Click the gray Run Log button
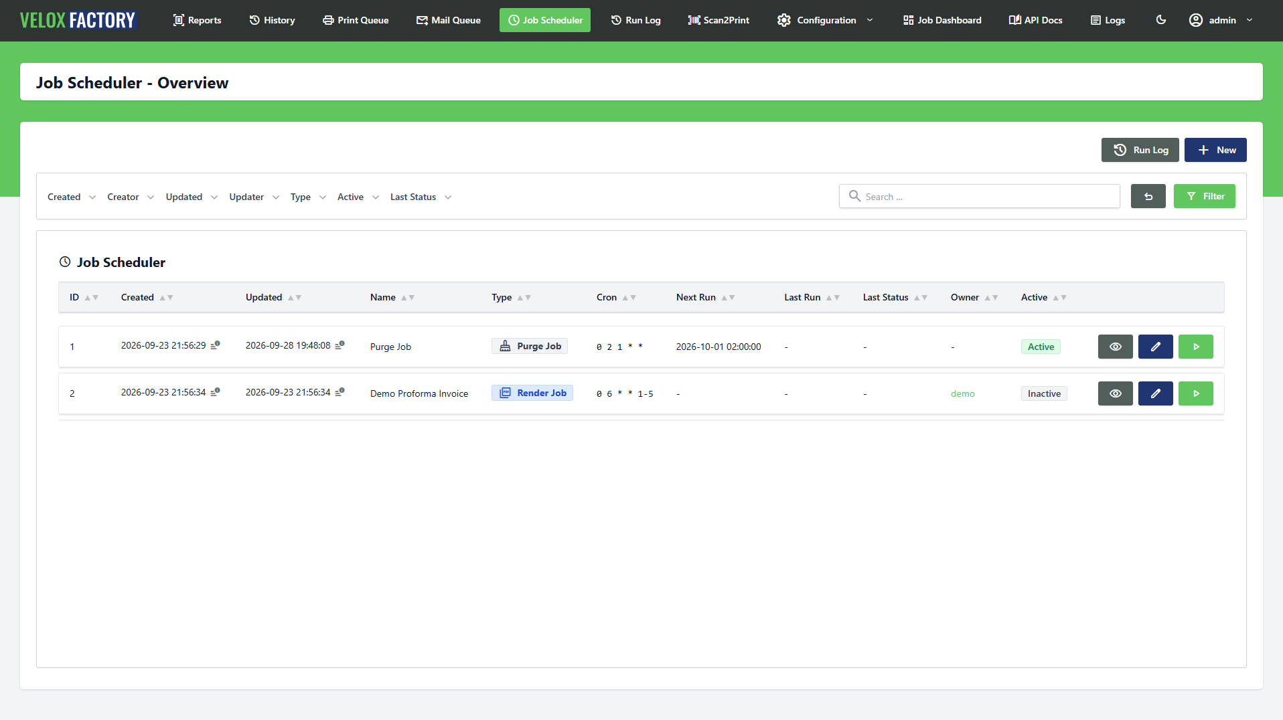This screenshot has width=1283, height=720. tap(1140, 150)
